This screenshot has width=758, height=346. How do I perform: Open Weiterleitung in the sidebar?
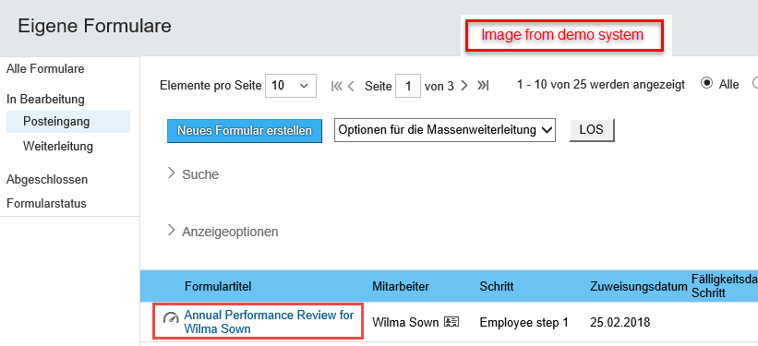[x=58, y=146]
